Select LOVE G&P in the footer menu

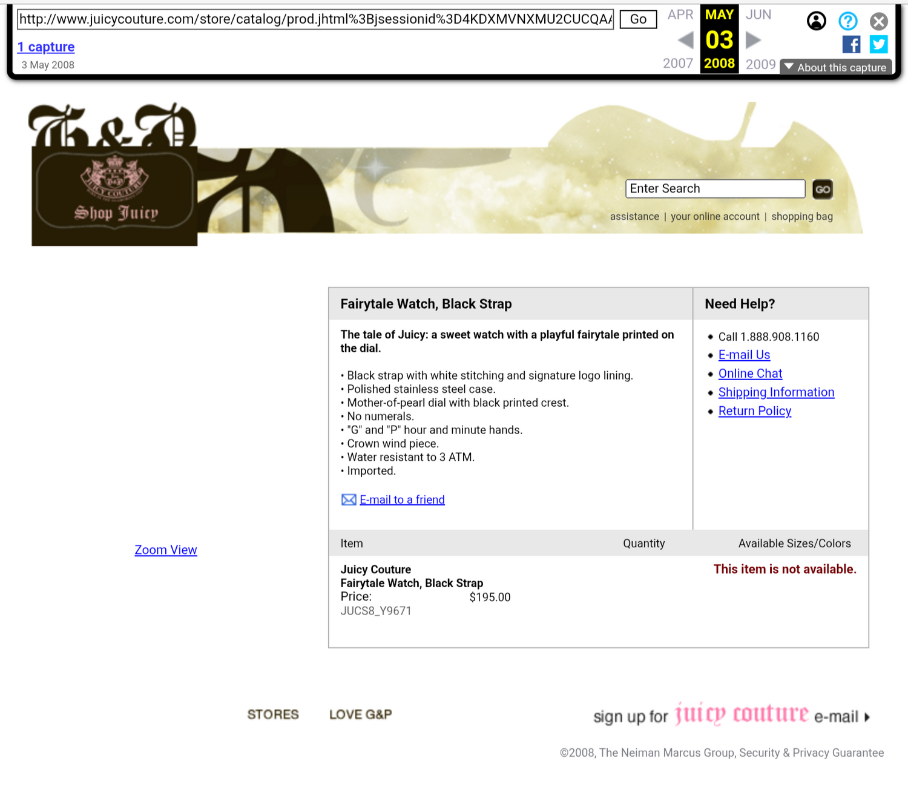[360, 714]
